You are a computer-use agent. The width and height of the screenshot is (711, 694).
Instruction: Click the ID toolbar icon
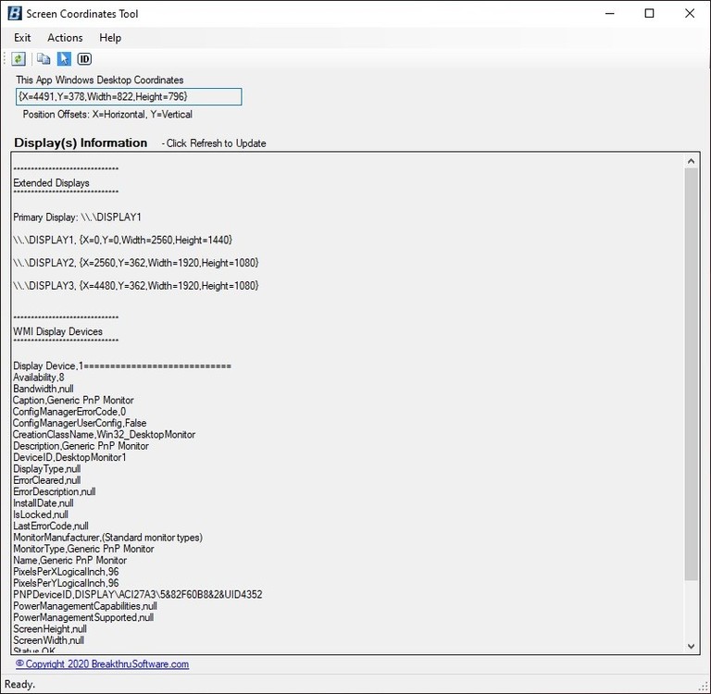pyautogui.click(x=84, y=59)
